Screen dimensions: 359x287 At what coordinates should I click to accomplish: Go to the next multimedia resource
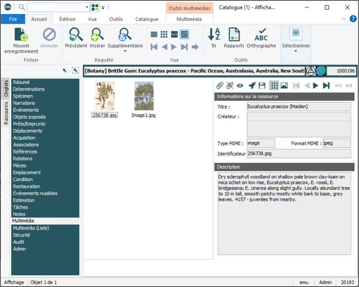coord(316,86)
